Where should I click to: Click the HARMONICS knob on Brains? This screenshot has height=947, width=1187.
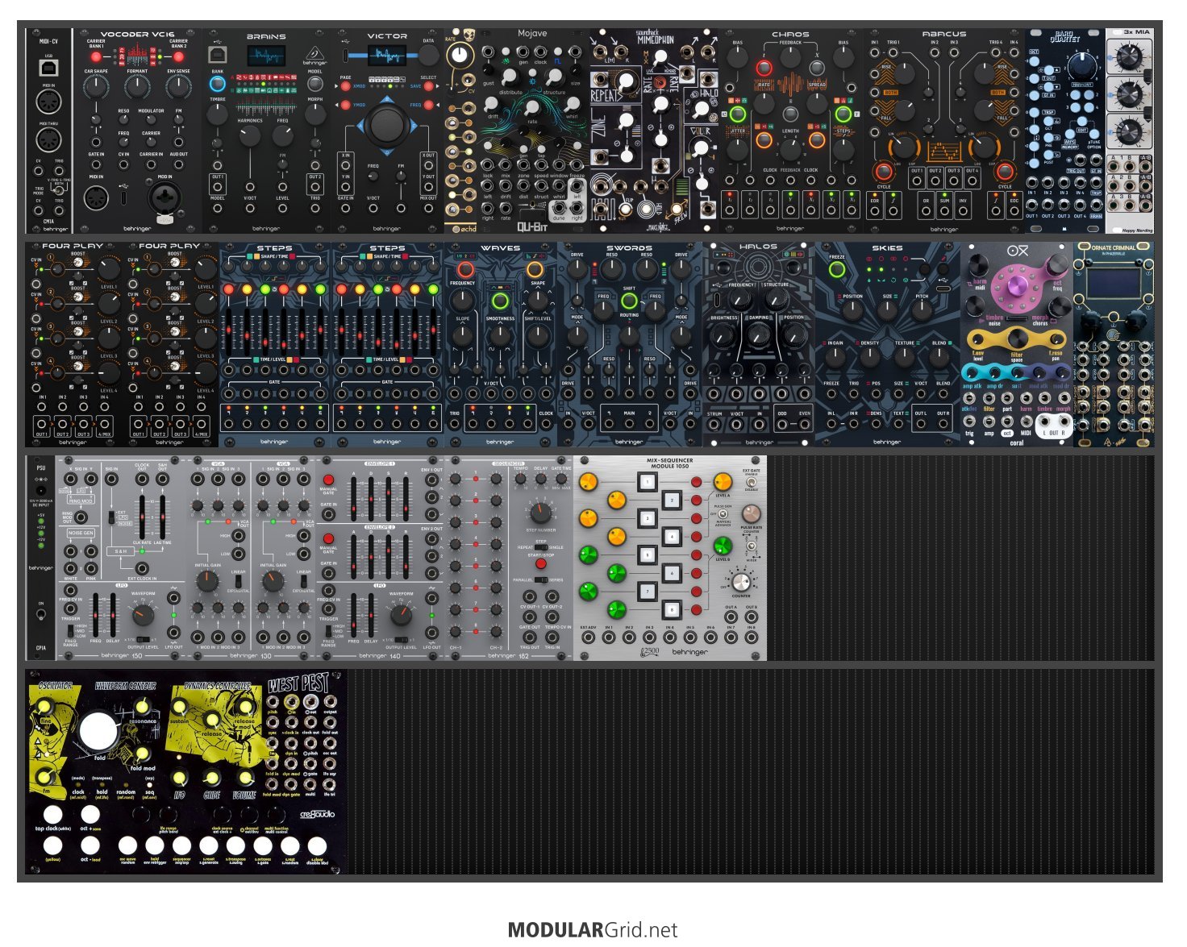click(x=250, y=135)
